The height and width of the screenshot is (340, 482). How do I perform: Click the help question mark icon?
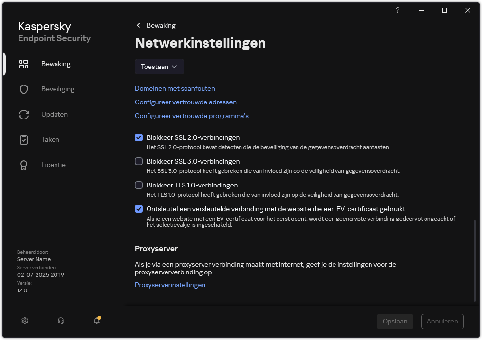[397, 10]
